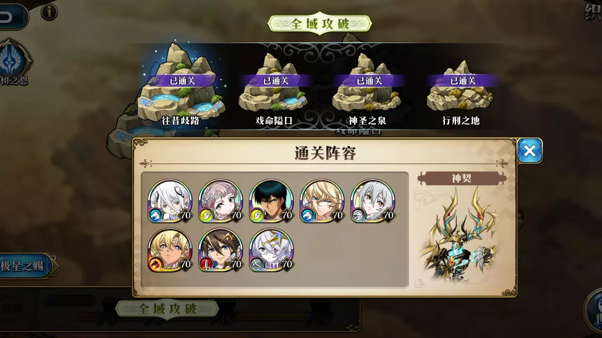This screenshot has width=602, height=338.
Task: Tap the 神契 golden armored beast image
Action: 461,236
